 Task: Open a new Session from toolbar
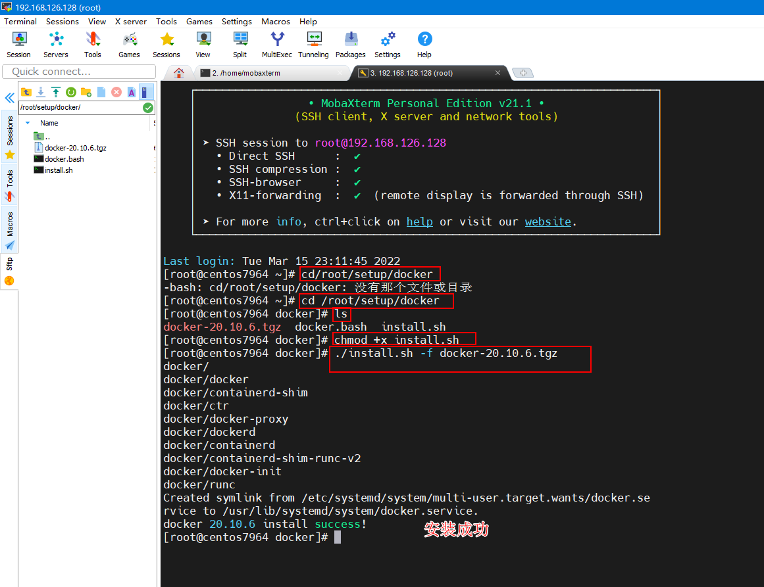pos(18,44)
